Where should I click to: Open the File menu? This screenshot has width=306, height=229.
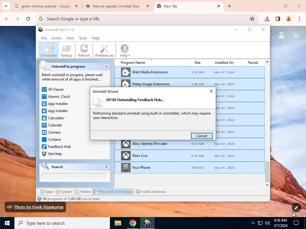click(x=44, y=38)
